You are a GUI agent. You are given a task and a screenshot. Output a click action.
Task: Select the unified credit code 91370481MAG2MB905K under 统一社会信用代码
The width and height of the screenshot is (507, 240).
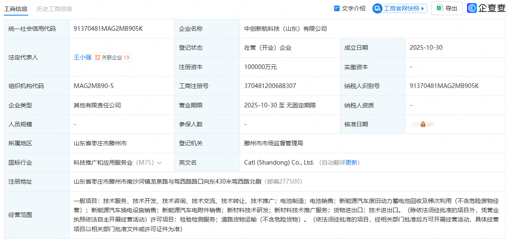[x=108, y=29]
